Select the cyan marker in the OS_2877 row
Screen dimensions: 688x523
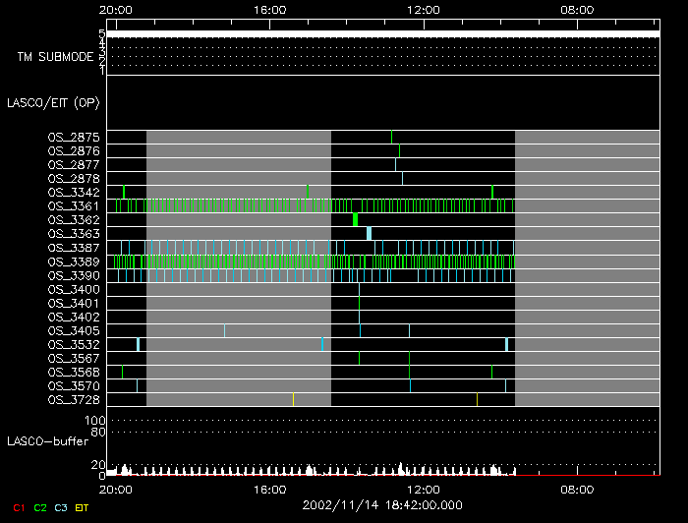396,164
